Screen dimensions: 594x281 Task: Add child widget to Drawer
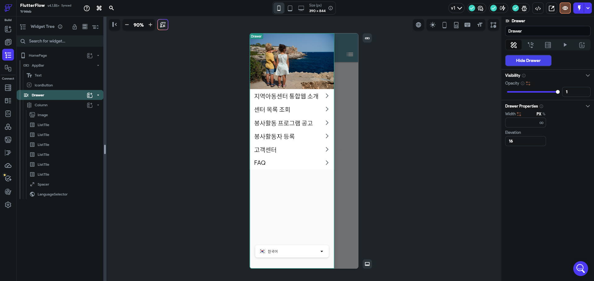tap(90, 95)
